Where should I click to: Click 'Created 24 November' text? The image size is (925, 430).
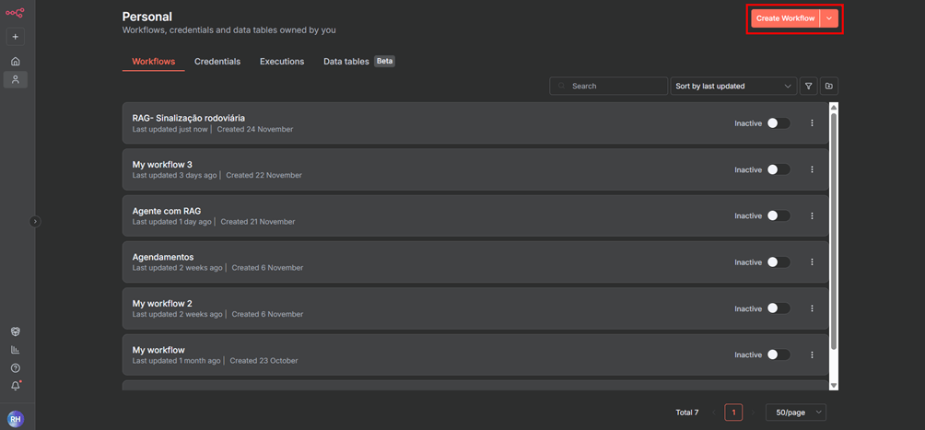click(255, 129)
